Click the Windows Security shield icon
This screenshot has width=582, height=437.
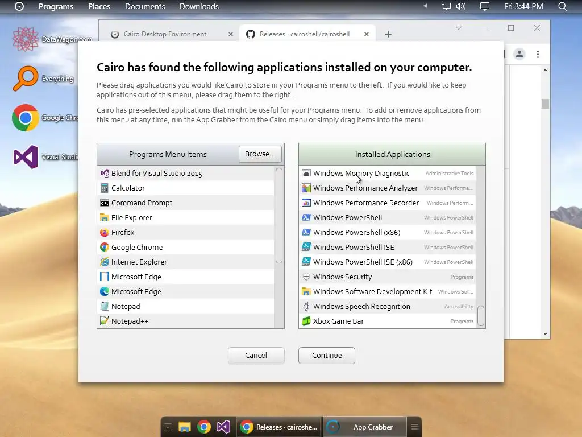[306, 277]
